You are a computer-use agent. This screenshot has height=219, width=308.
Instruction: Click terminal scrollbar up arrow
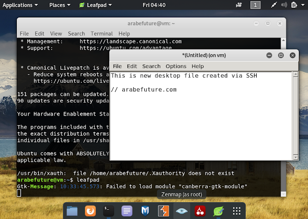coord(283,40)
